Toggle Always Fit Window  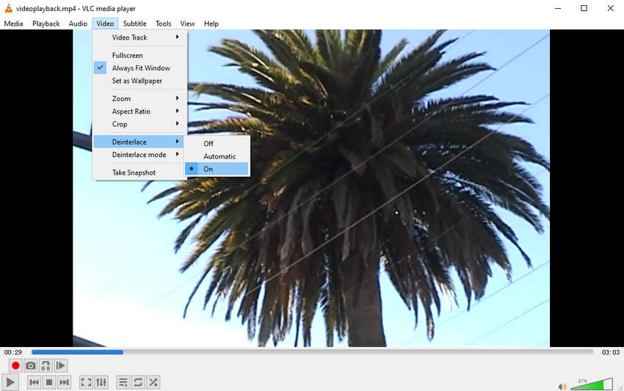[139, 68]
